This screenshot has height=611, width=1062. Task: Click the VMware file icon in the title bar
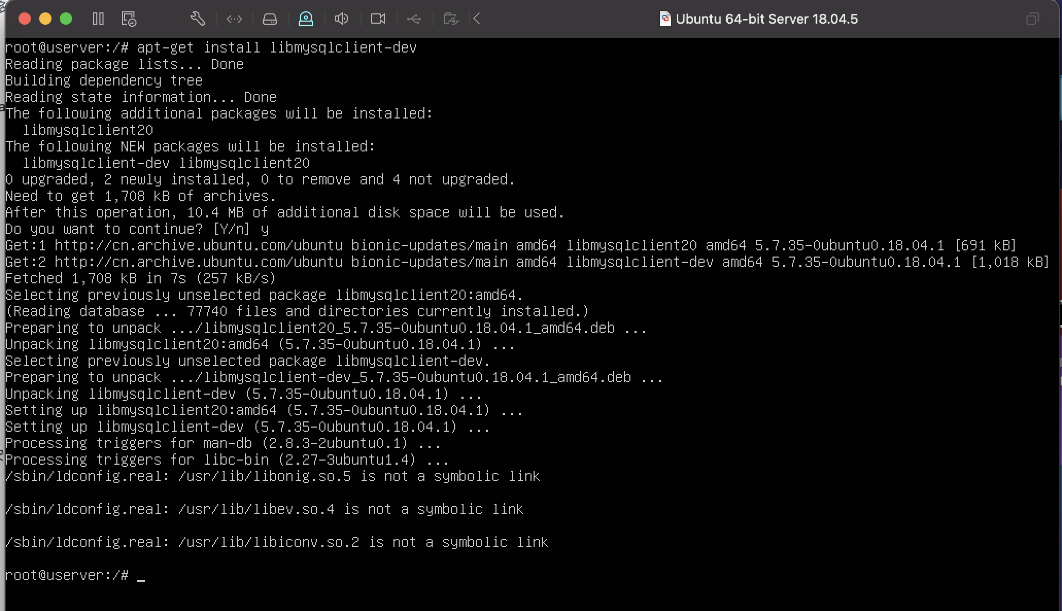pyautogui.click(x=665, y=19)
